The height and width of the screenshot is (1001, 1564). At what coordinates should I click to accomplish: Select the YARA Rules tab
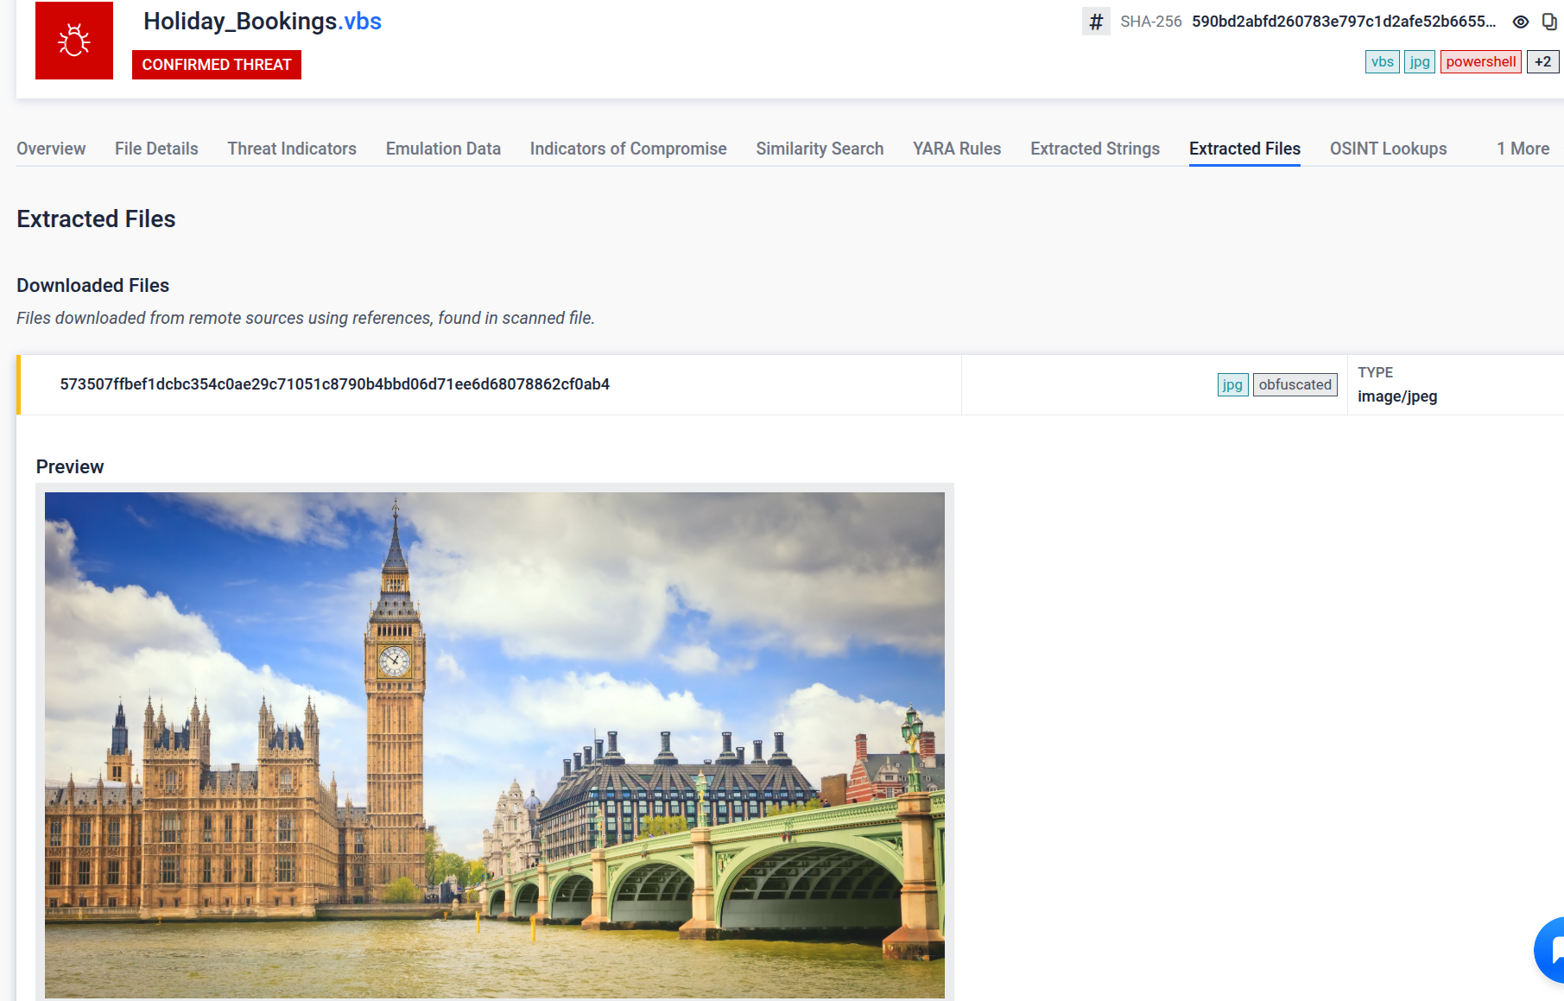coord(957,149)
